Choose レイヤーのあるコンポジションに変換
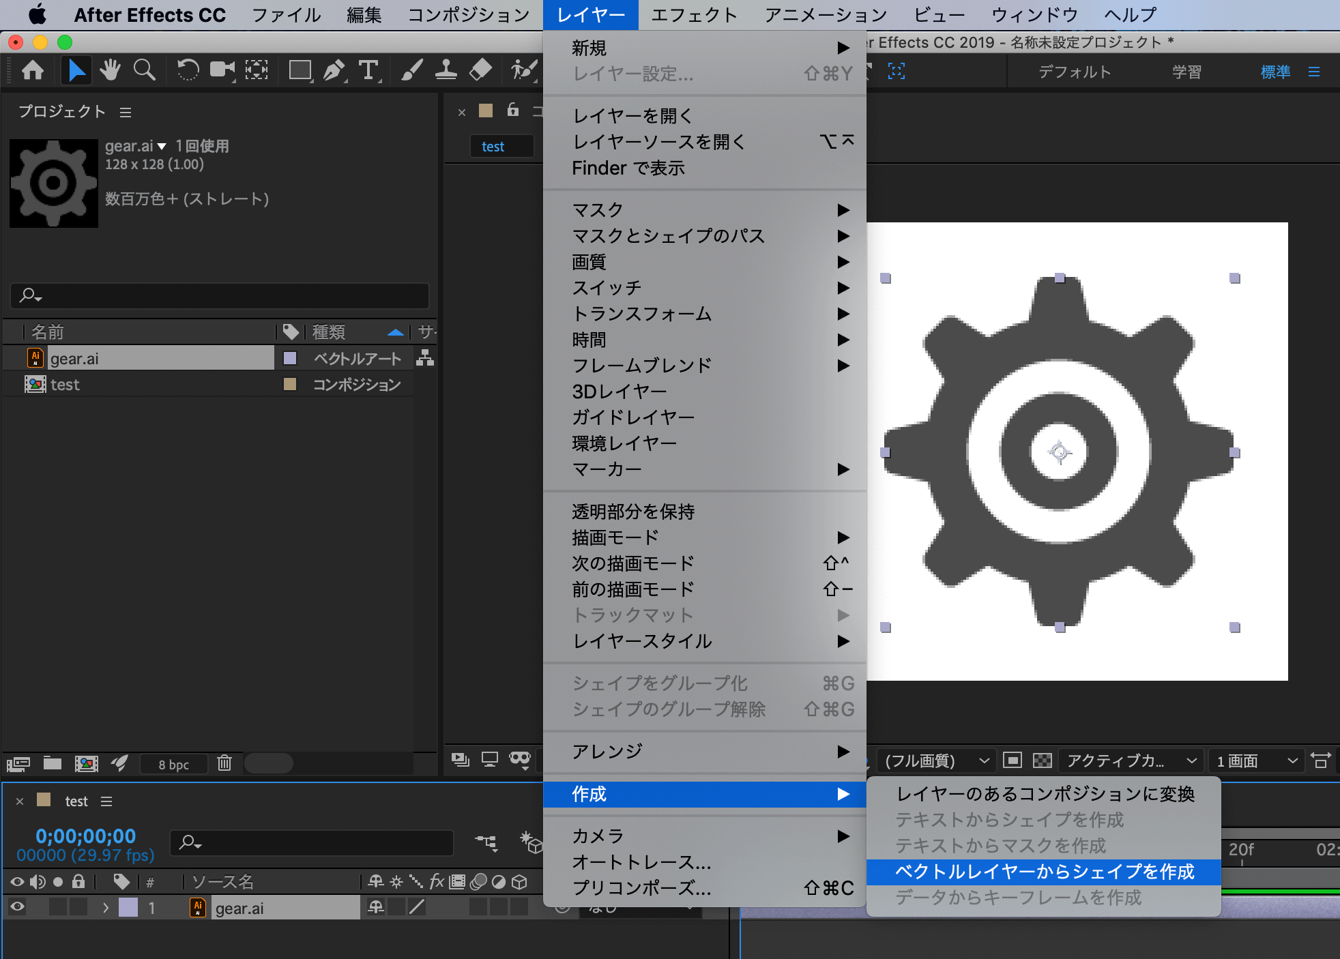The image size is (1340, 959). click(1044, 794)
